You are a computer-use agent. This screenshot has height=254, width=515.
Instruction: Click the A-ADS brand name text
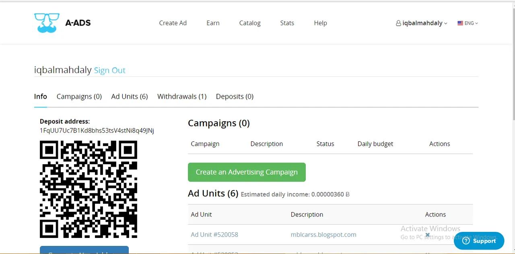point(78,23)
